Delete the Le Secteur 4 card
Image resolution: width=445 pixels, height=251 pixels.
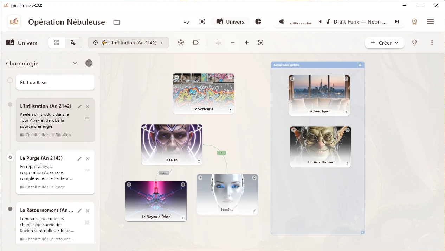[231, 77]
